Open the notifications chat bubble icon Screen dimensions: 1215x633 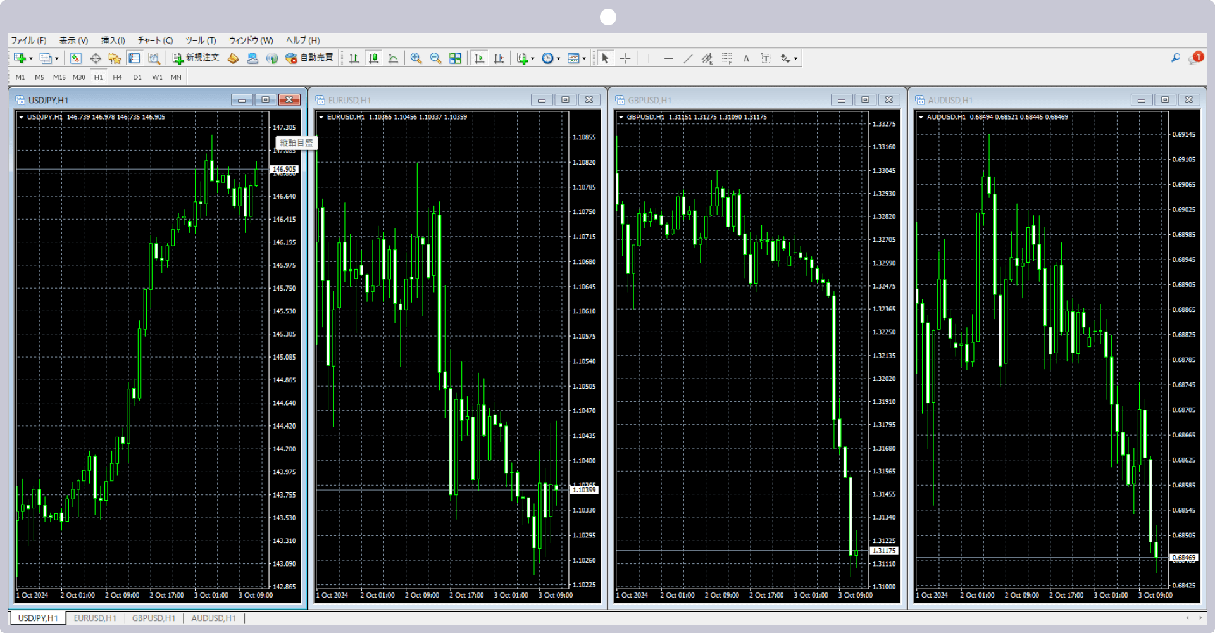[x=1195, y=58]
